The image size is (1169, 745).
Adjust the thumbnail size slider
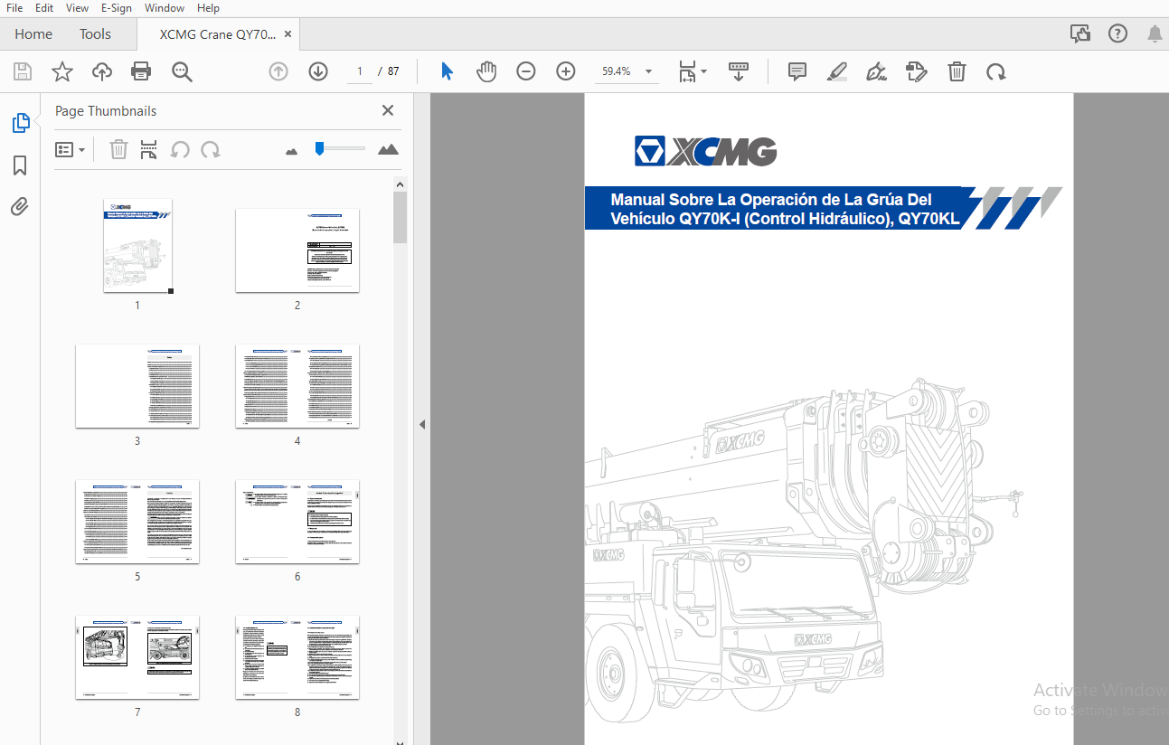click(x=319, y=148)
